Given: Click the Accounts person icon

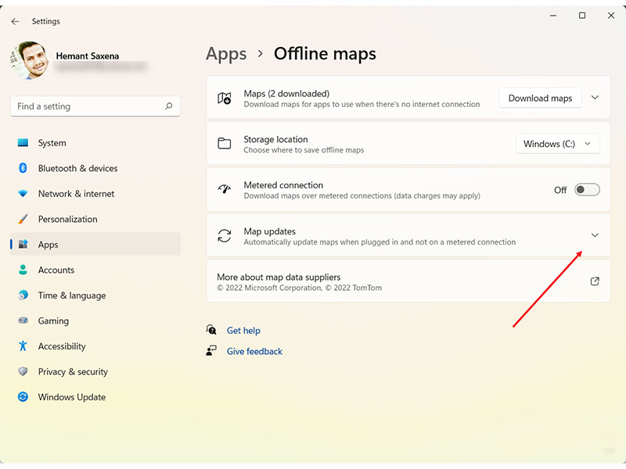Looking at the screenshot, I should [23, 270].
